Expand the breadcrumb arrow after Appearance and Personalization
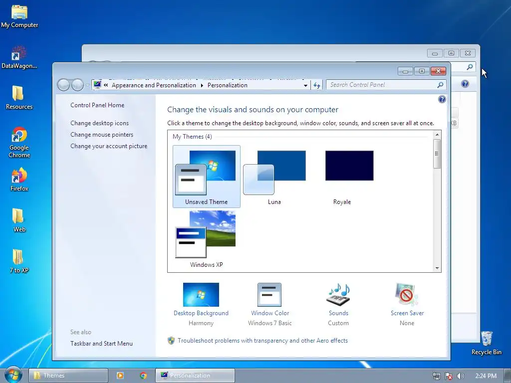511x383 pixels. click(x=202, y=85)
